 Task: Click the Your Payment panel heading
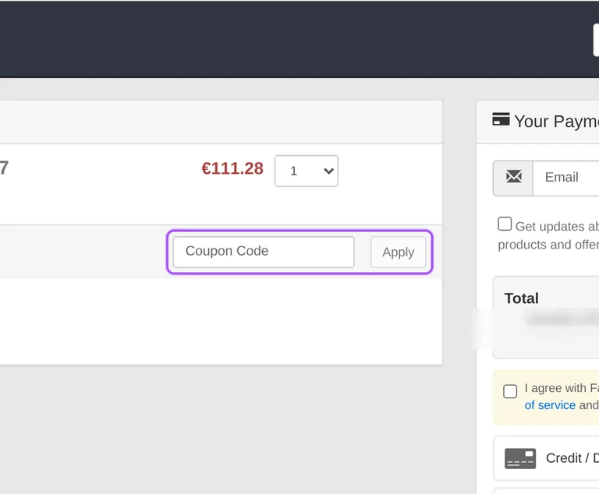coord(556,122)
